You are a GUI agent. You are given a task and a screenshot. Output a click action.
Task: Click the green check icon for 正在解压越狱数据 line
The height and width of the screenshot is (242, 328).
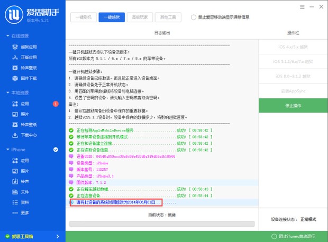pos(71,189)
